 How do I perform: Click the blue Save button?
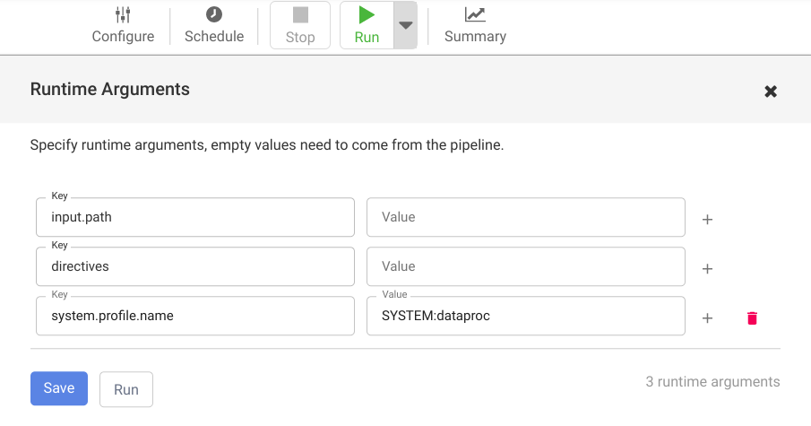pos(59,388)
